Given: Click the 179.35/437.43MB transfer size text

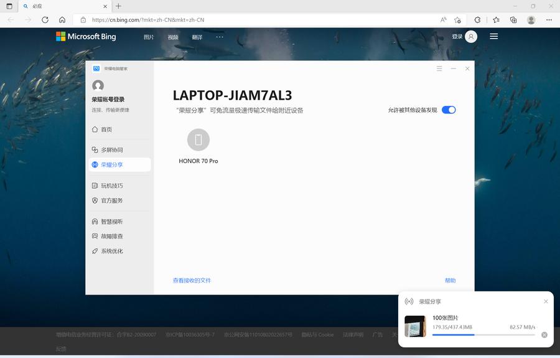Looking at the screenshot, I should [x=452, y=327].
